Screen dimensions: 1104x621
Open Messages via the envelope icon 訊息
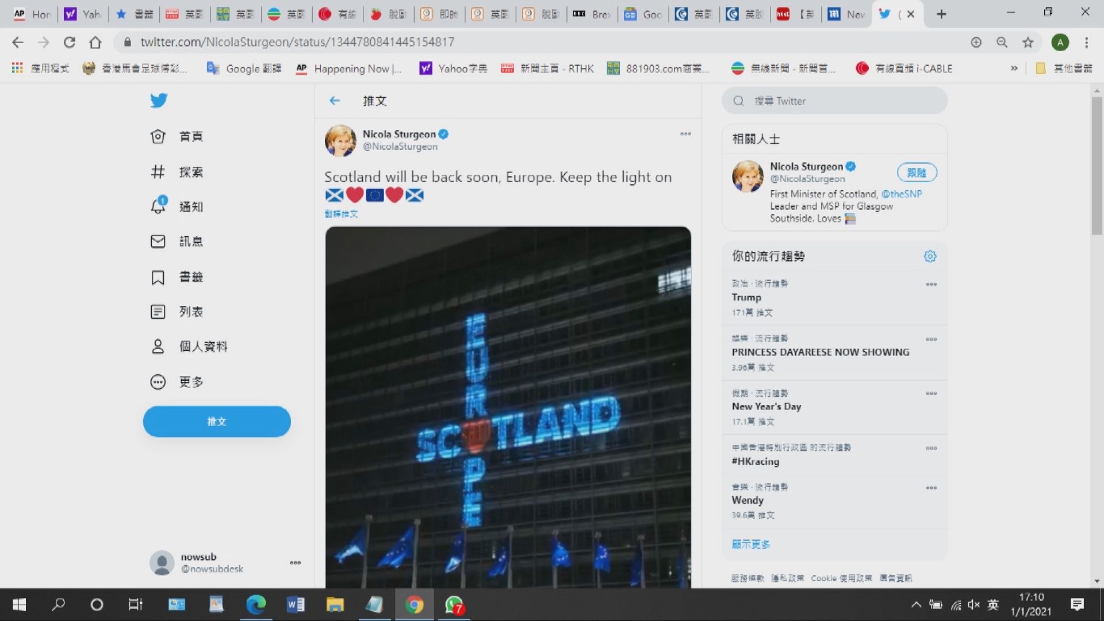tap(158, 241)
